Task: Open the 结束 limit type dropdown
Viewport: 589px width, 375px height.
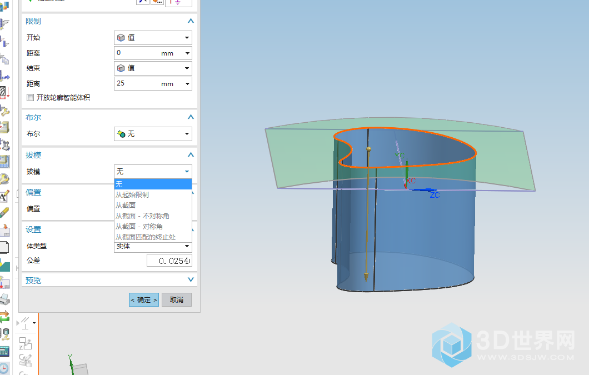Action: (x=153, y=68)
